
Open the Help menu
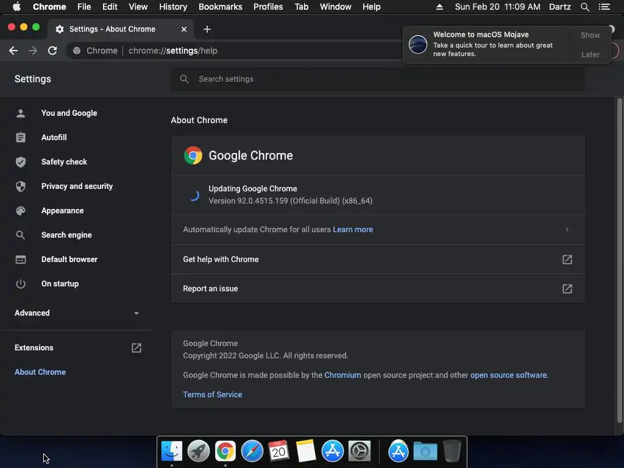click(371, 7)
